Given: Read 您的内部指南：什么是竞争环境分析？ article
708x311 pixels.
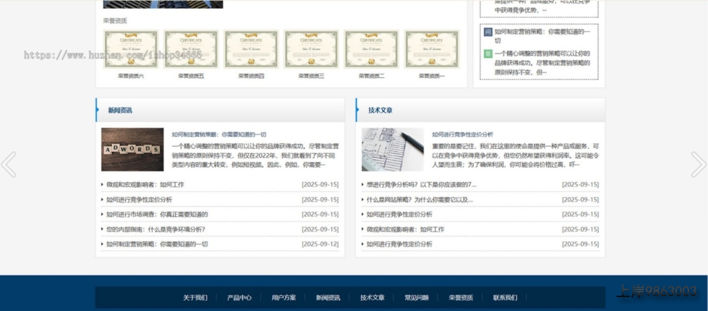Looking at the screenshot, I should tap(156, 229).
